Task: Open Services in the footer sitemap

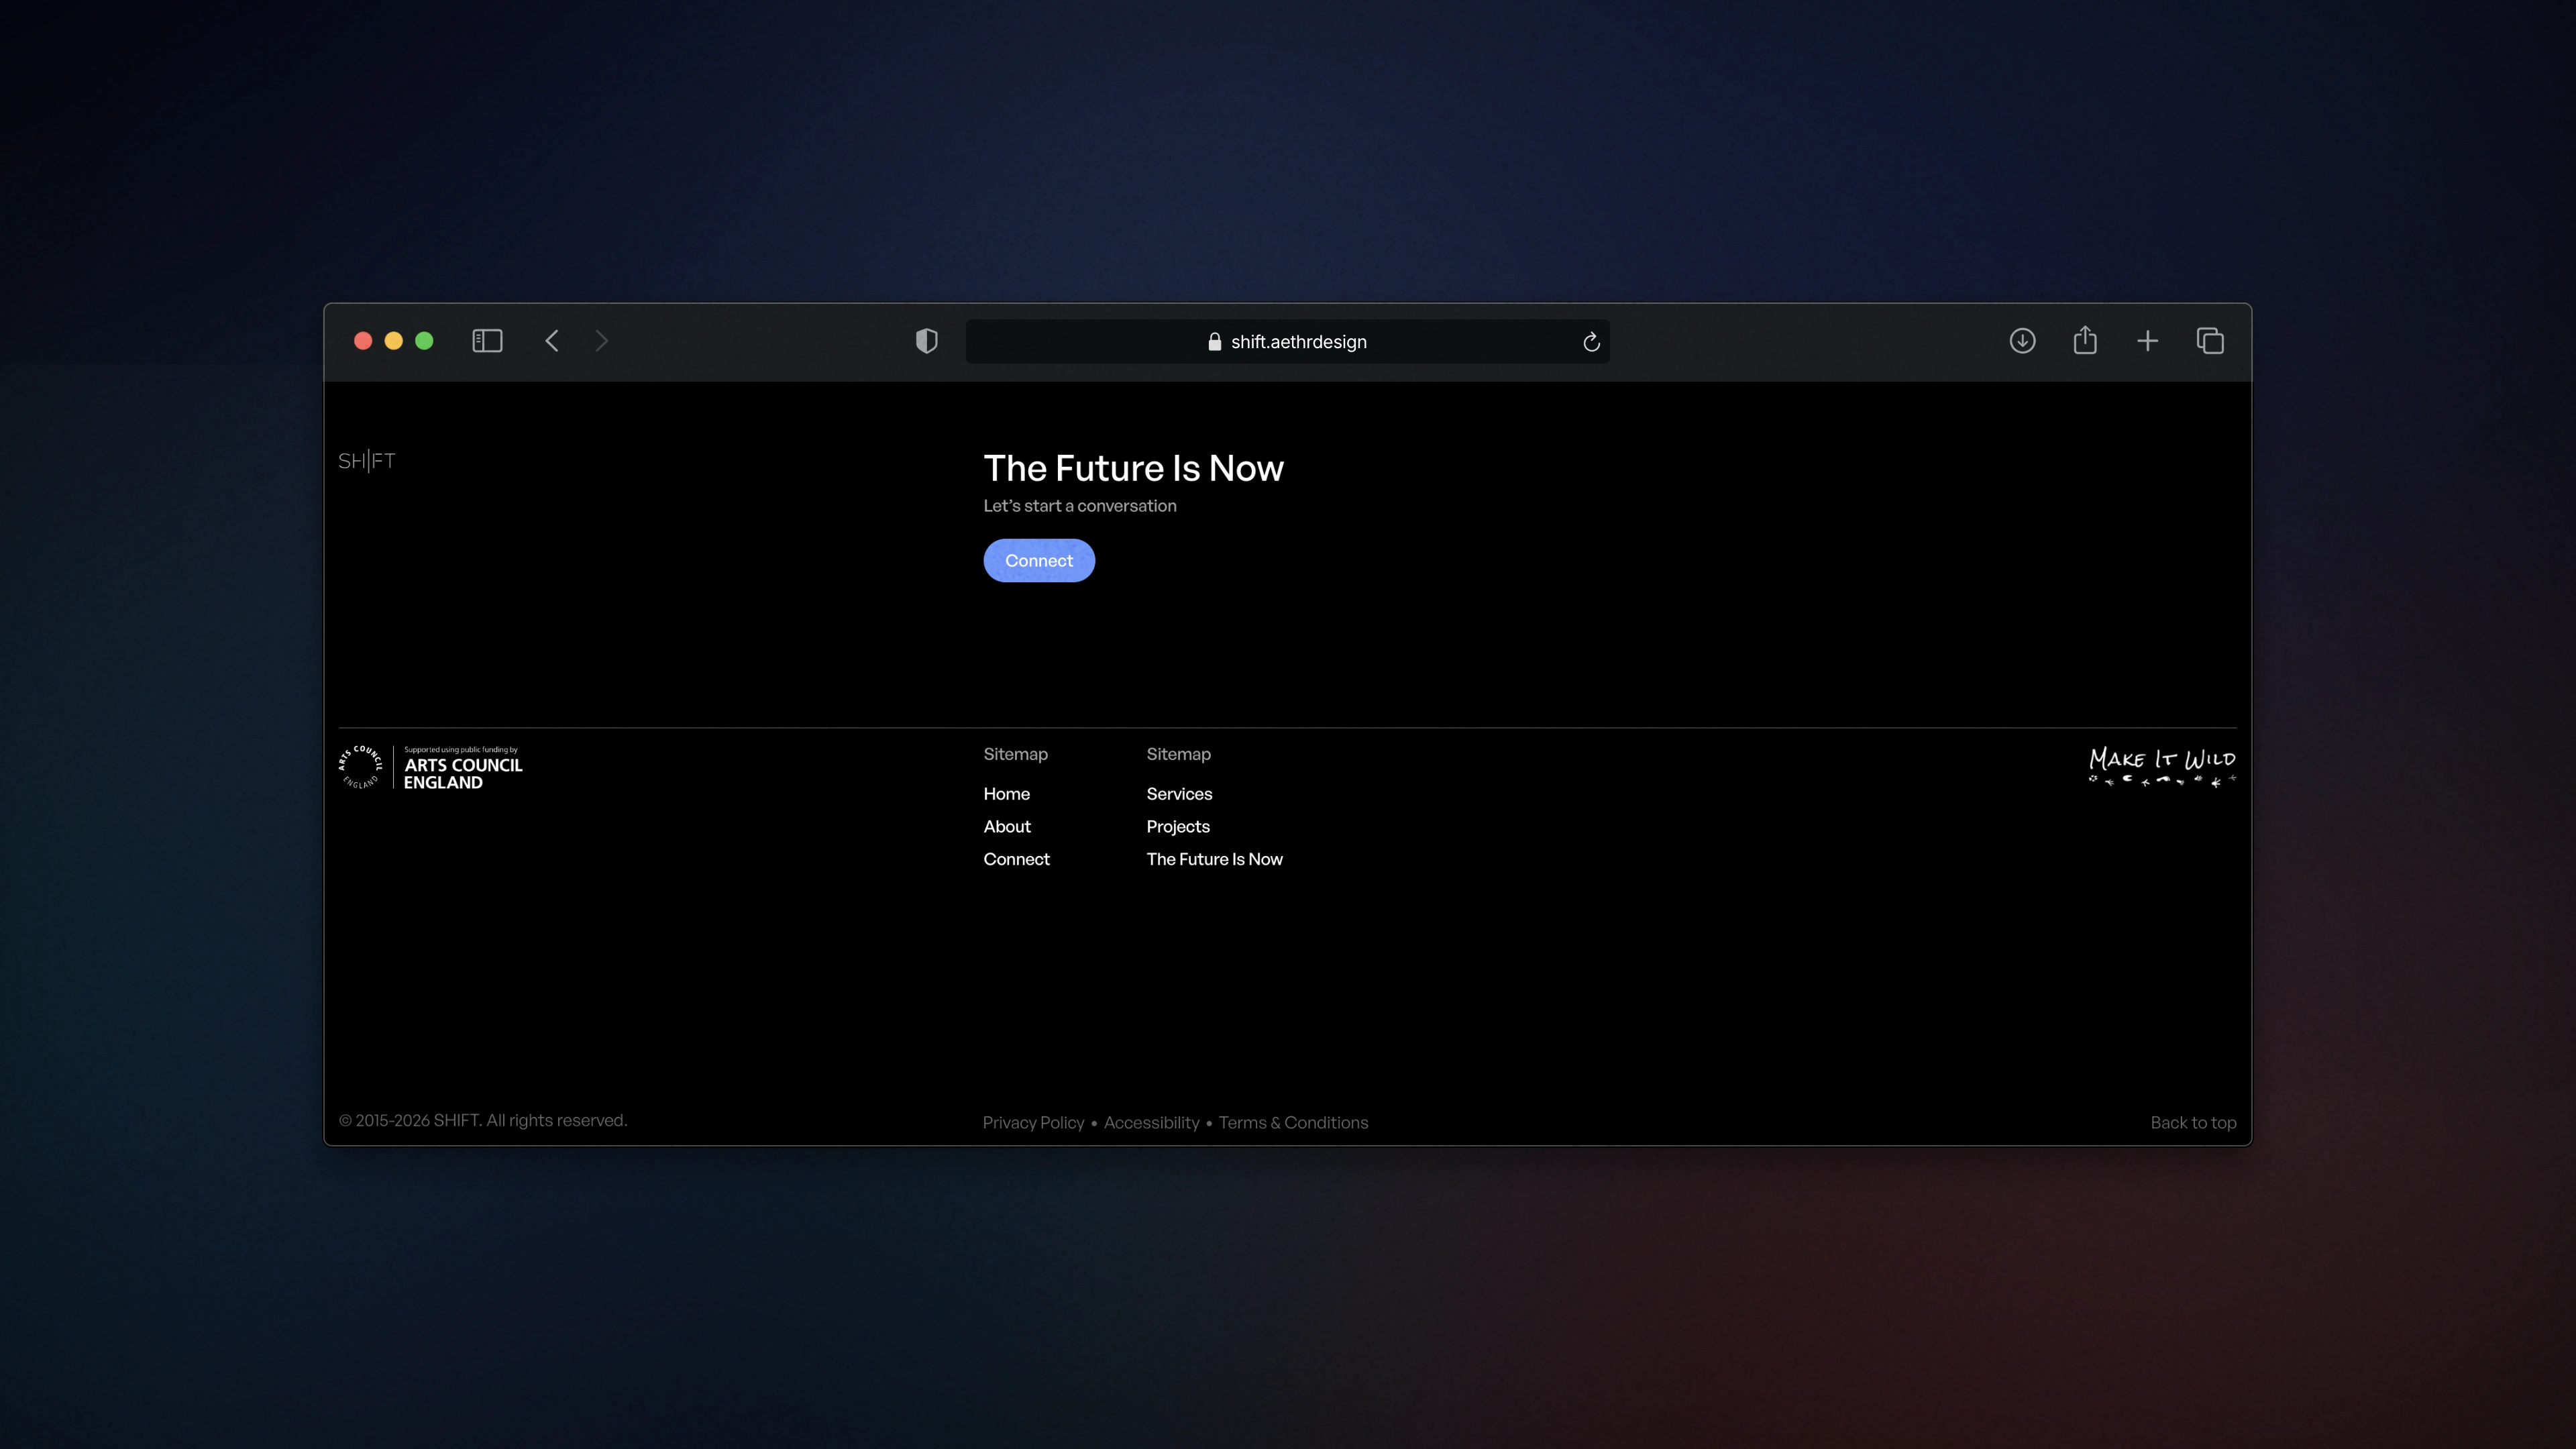Action: [1179, 793]
